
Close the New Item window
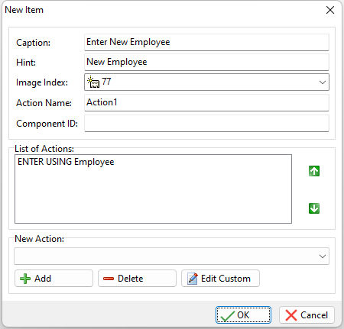point(330,10)
